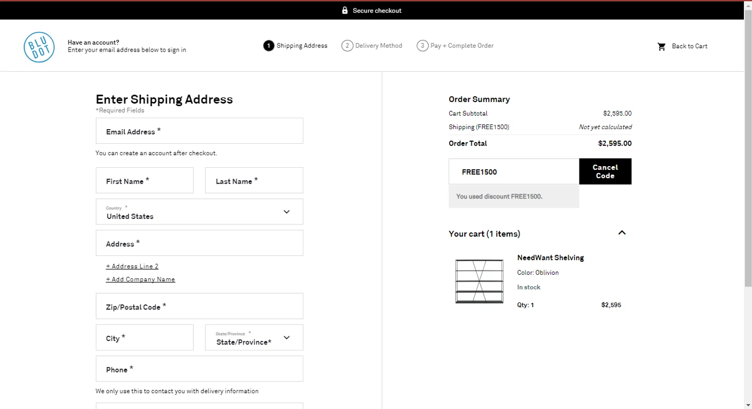Click the 'Have an account?' text
Screen dimensions: 752x409
(93, 43)
